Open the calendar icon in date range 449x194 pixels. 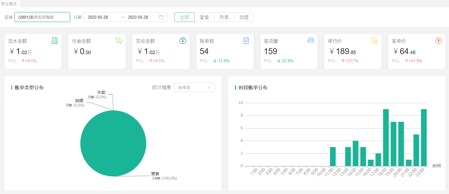(x=161, y=17)
